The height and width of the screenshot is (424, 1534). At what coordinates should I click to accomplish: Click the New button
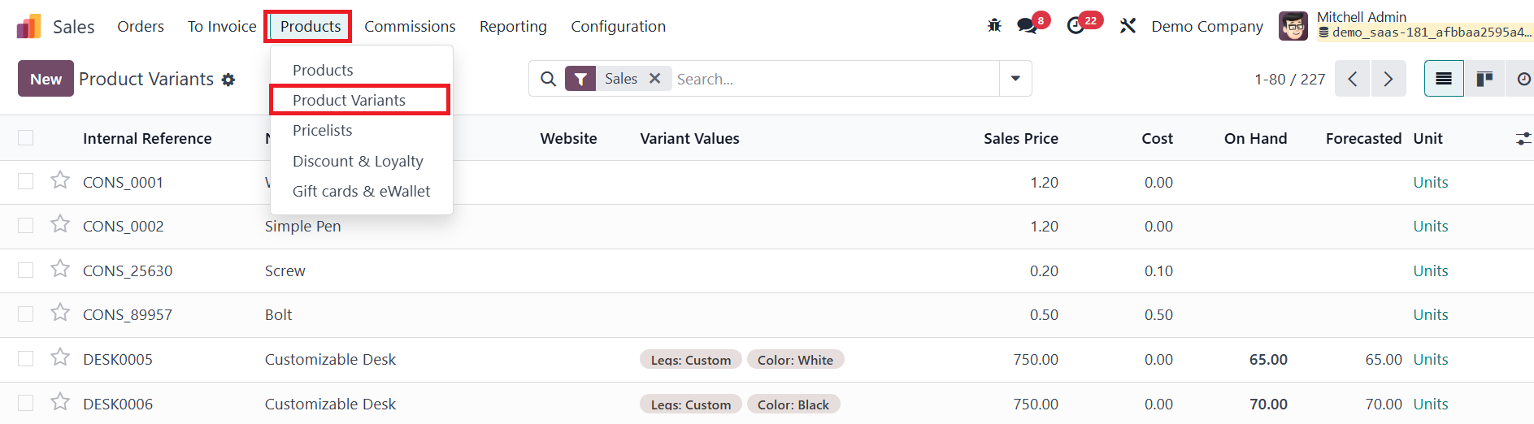[46, 79]
